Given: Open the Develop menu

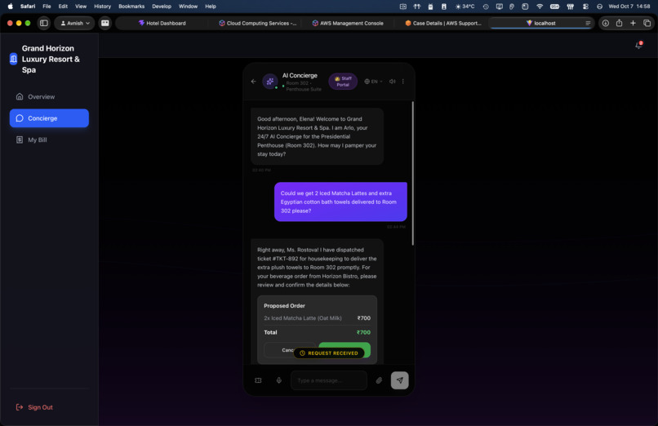Looking at the screenshot, I should tap(162, 7).
